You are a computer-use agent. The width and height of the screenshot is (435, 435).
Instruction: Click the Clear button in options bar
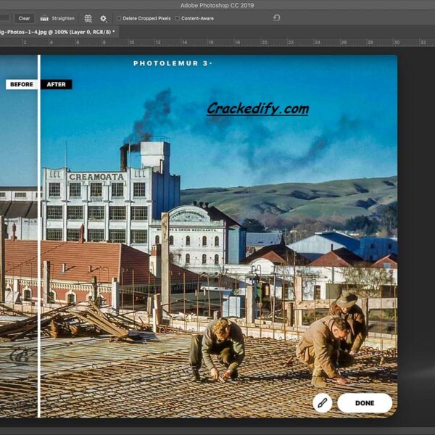click(x=24, y=18)
